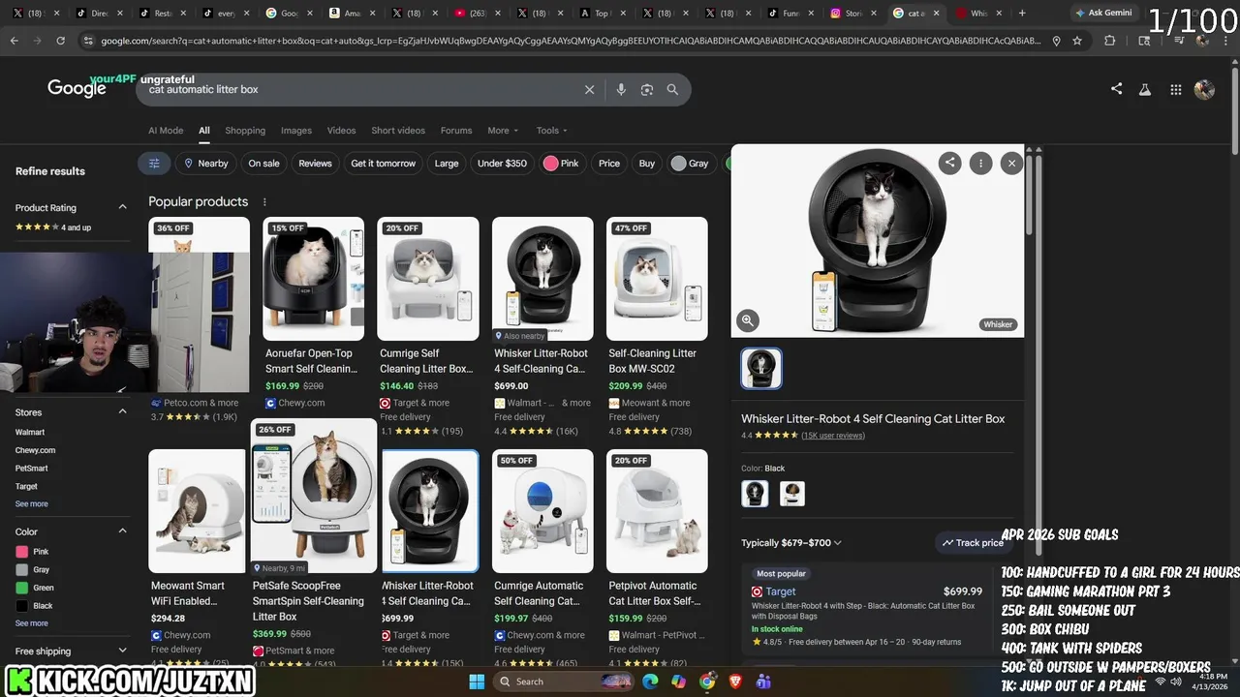Toggle the Get it tomorrow chip
The image size is (1240, 697).
(x=384, y=164)
